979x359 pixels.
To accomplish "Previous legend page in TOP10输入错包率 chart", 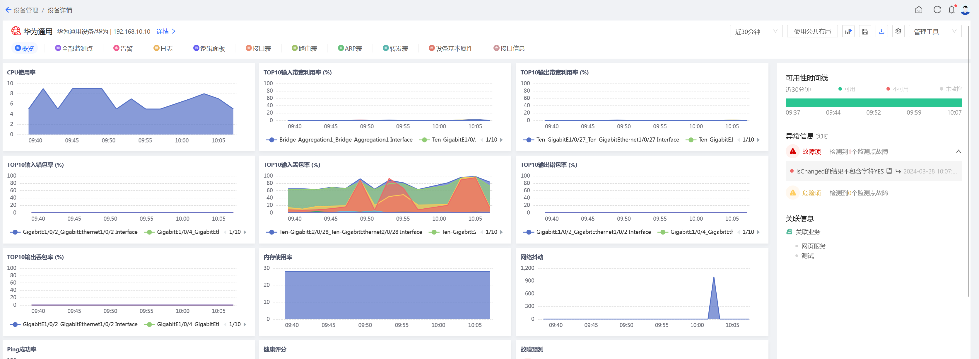I will tap(225, 232).
